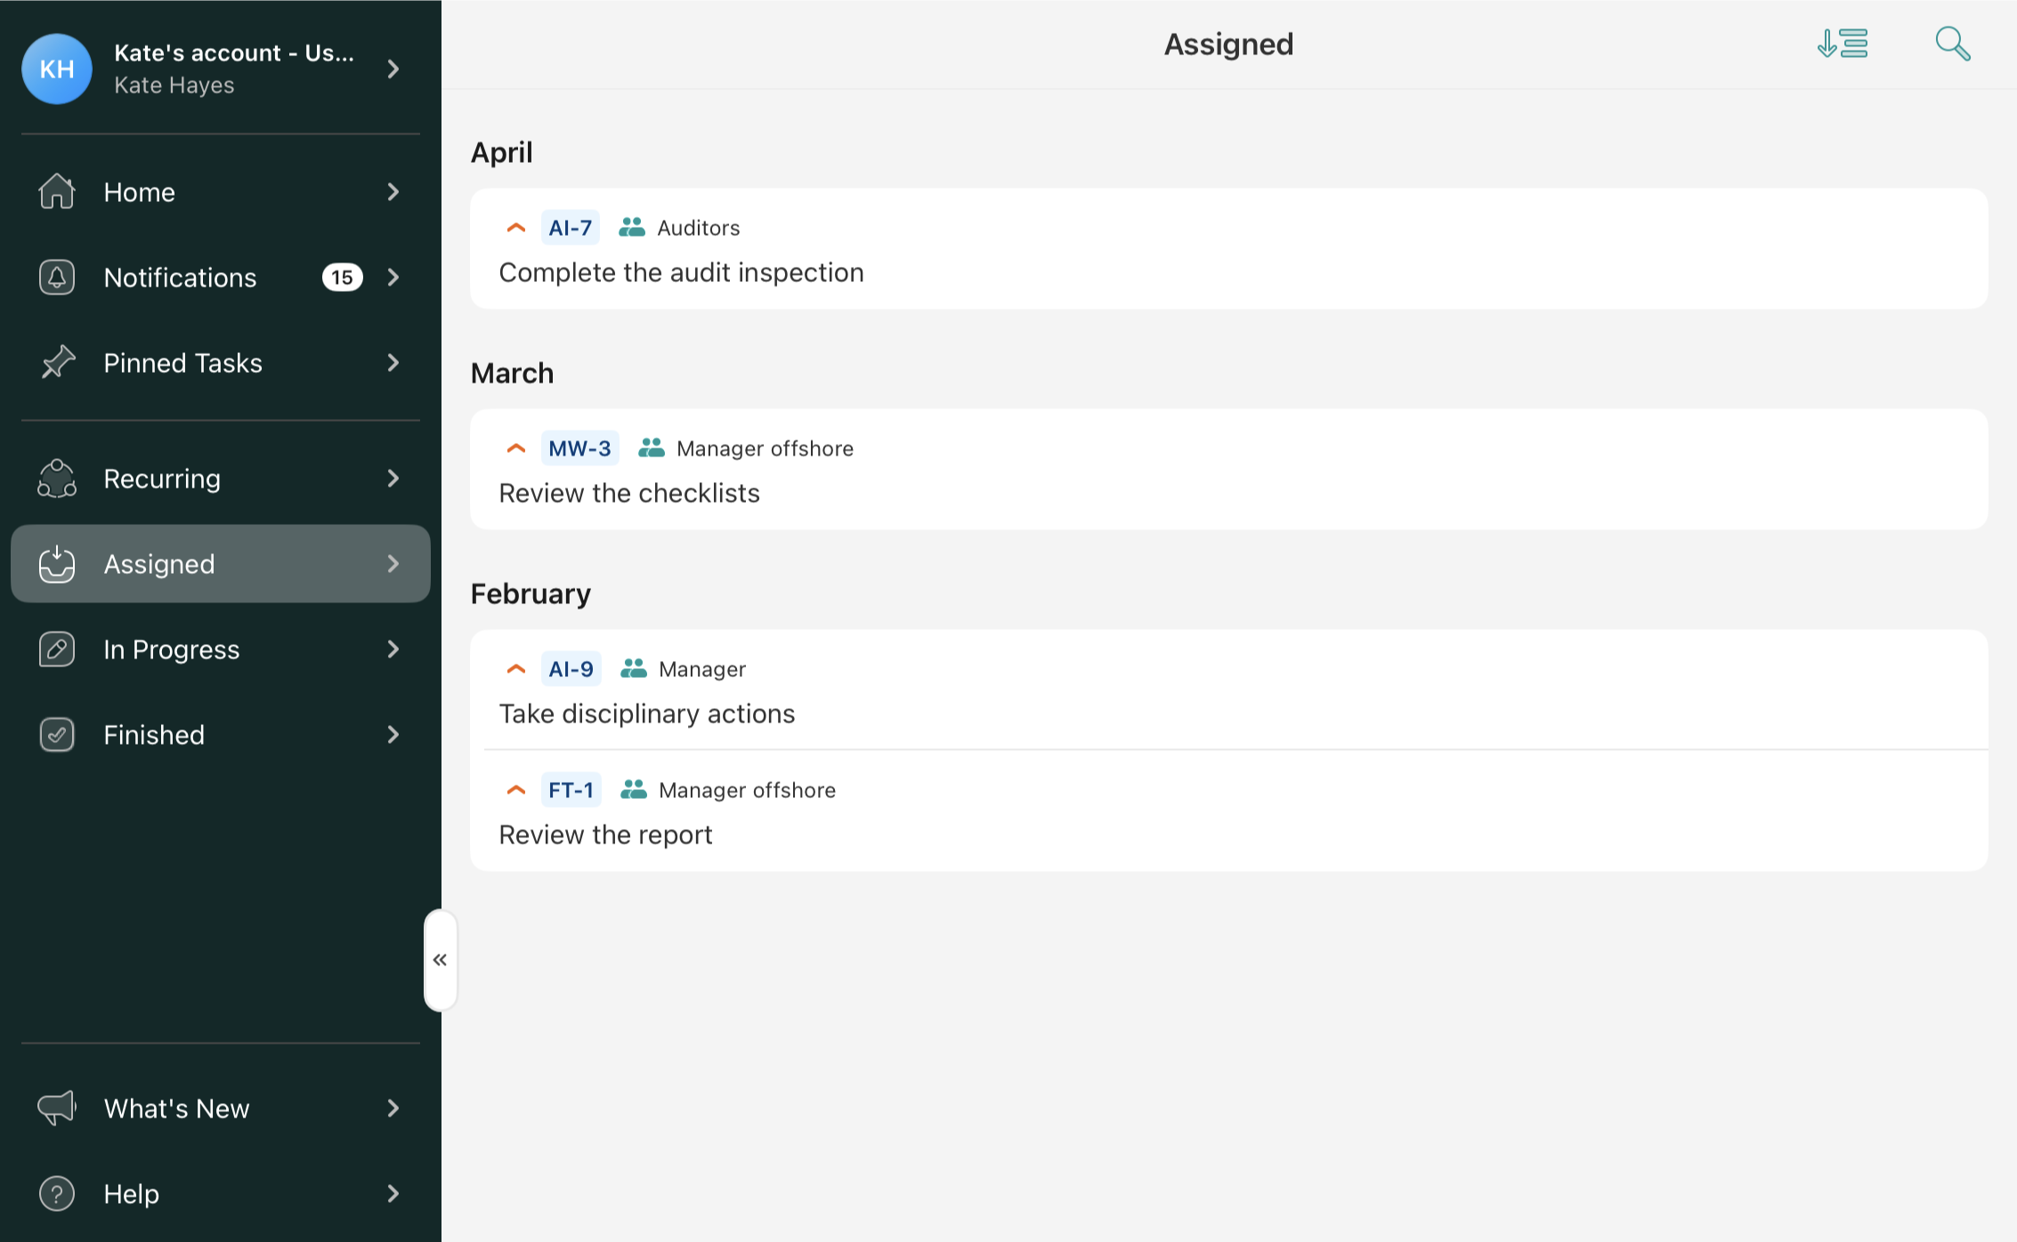Click the 15 notifications count badge

coord(342,278)
